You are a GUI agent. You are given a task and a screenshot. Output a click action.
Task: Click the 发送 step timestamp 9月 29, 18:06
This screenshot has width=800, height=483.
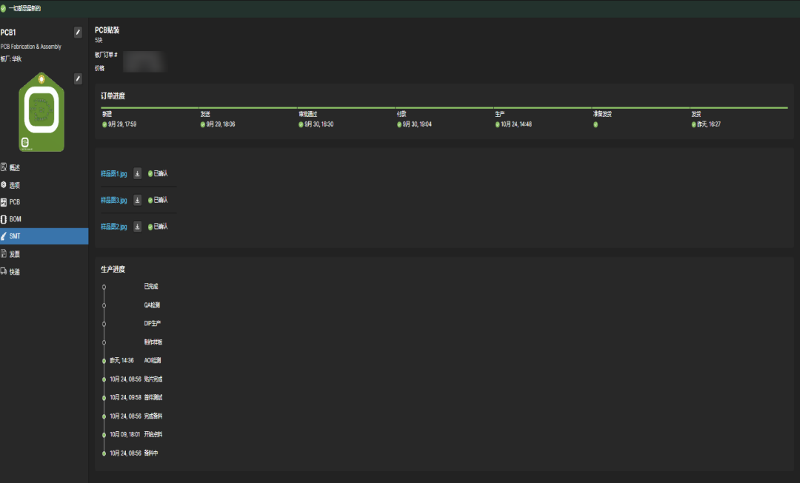[221, 124]
